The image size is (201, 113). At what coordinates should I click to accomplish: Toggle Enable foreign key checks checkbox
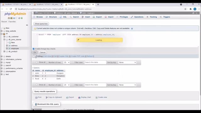pyautogui.click(x=34, y=49)
